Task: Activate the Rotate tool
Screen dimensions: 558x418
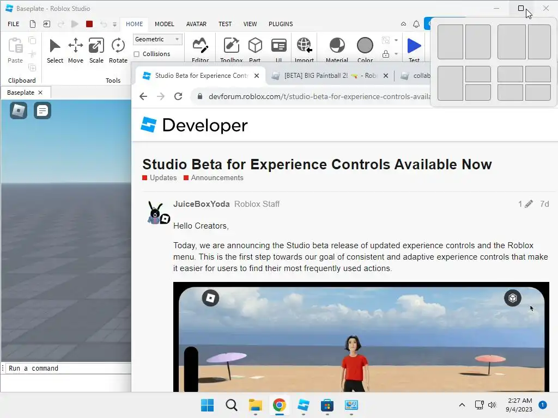Action: (x=118, y=51)
